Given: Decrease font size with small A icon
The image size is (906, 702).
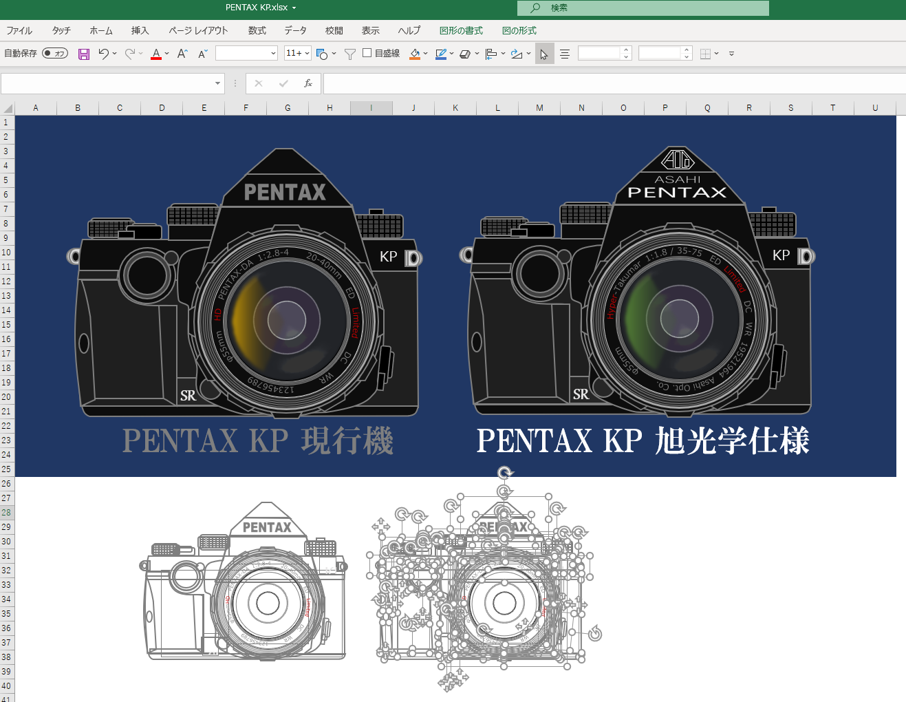Looking at the screenshot, I should 203,54.
